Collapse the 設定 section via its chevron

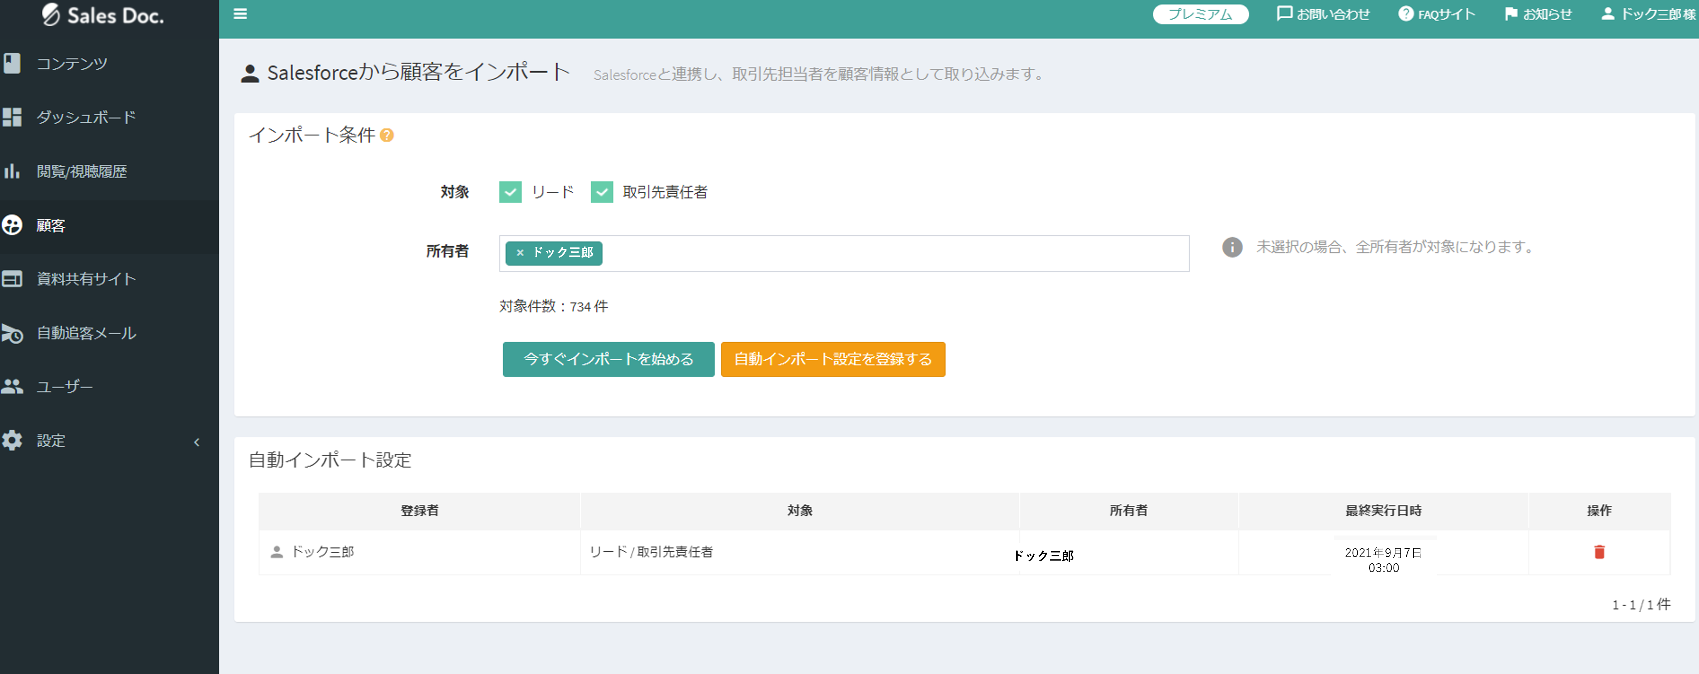click(x=196, y=442)
